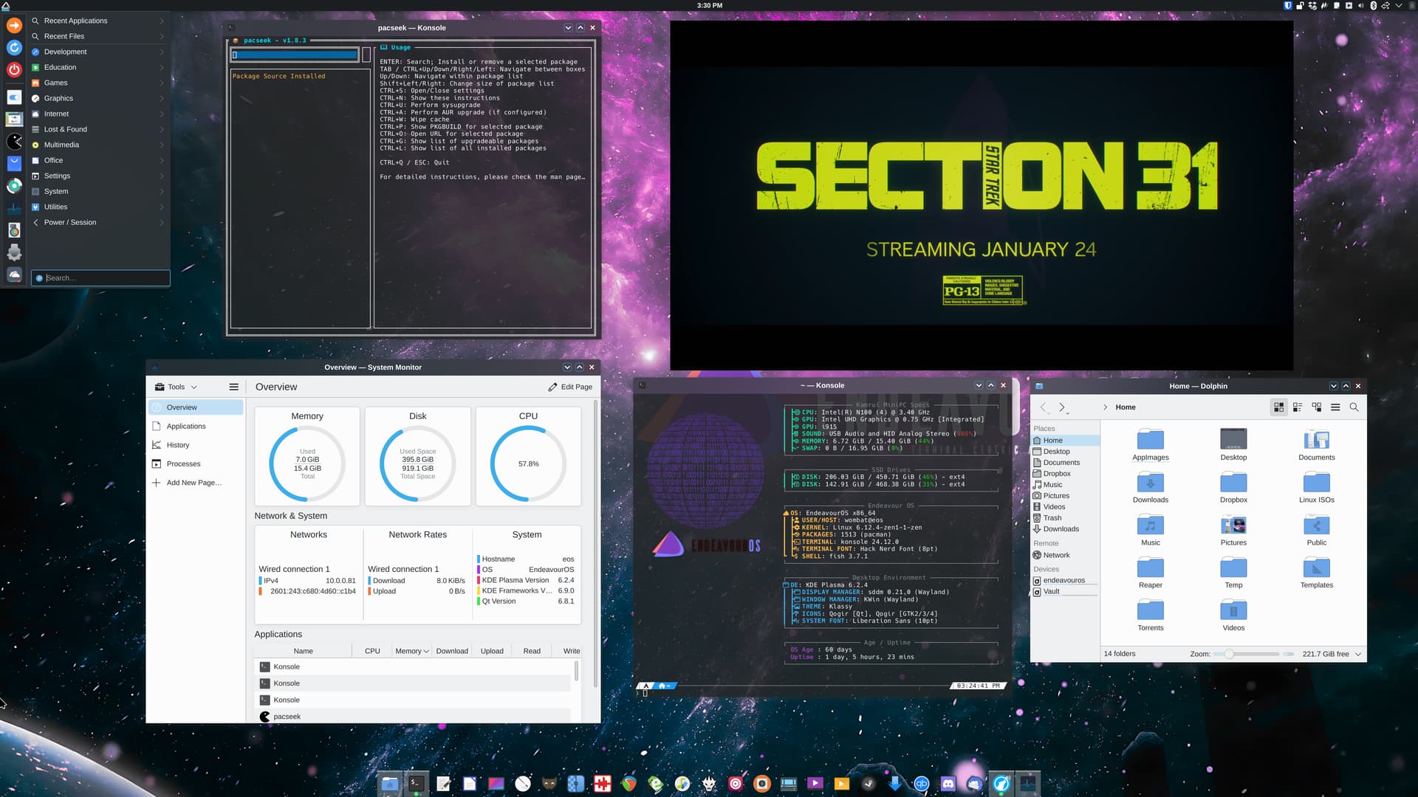This screenshot has height=797, width=1418.
Task: Click Edit Page in System Monitor
Action: [x=570, y=387]
